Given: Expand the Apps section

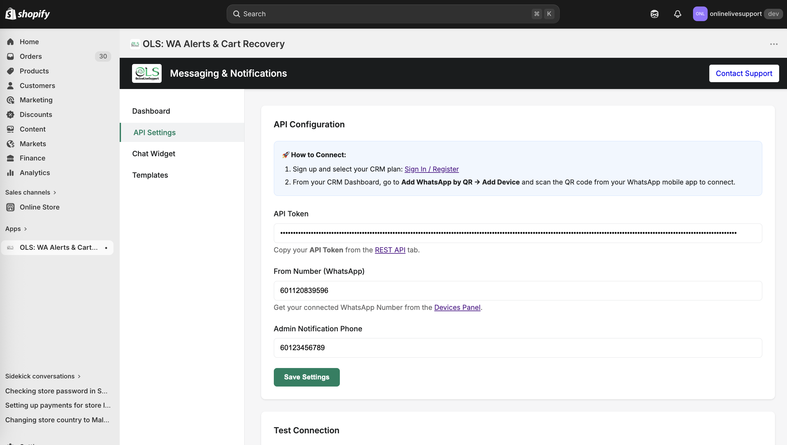Looking at the screenshot, I should pos(16,229).
